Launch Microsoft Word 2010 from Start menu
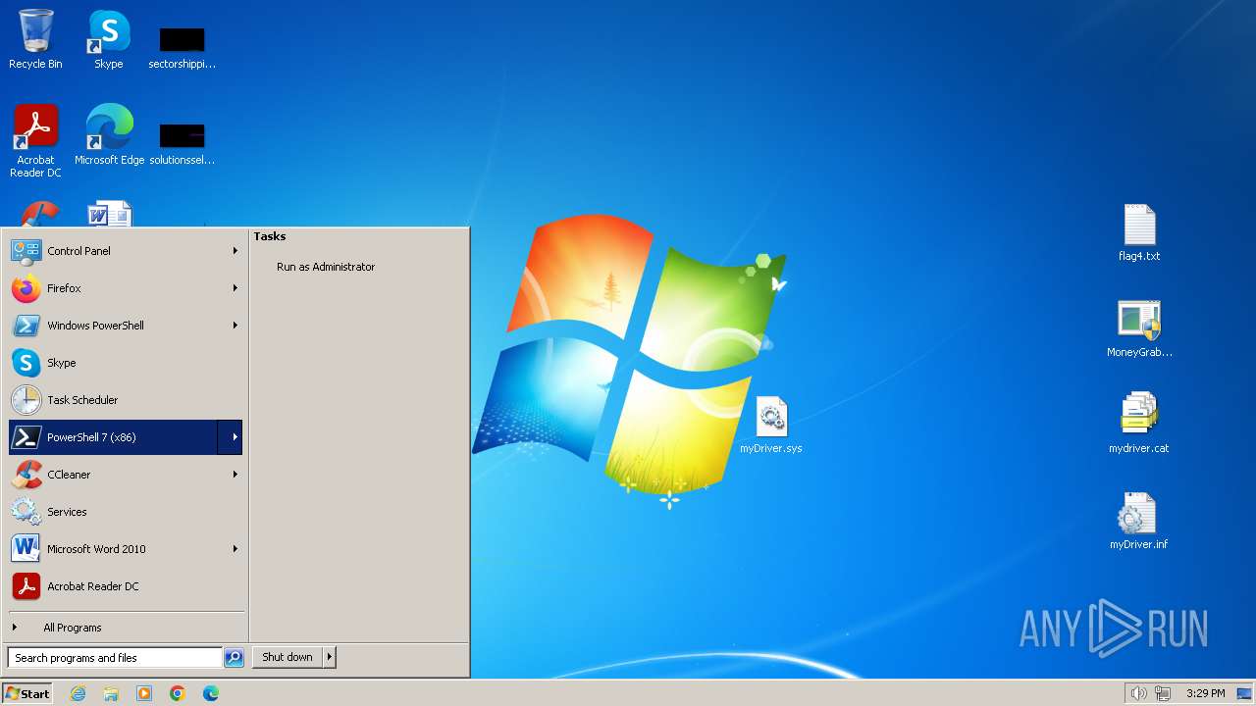1256x706 pixels. [126, 549]
